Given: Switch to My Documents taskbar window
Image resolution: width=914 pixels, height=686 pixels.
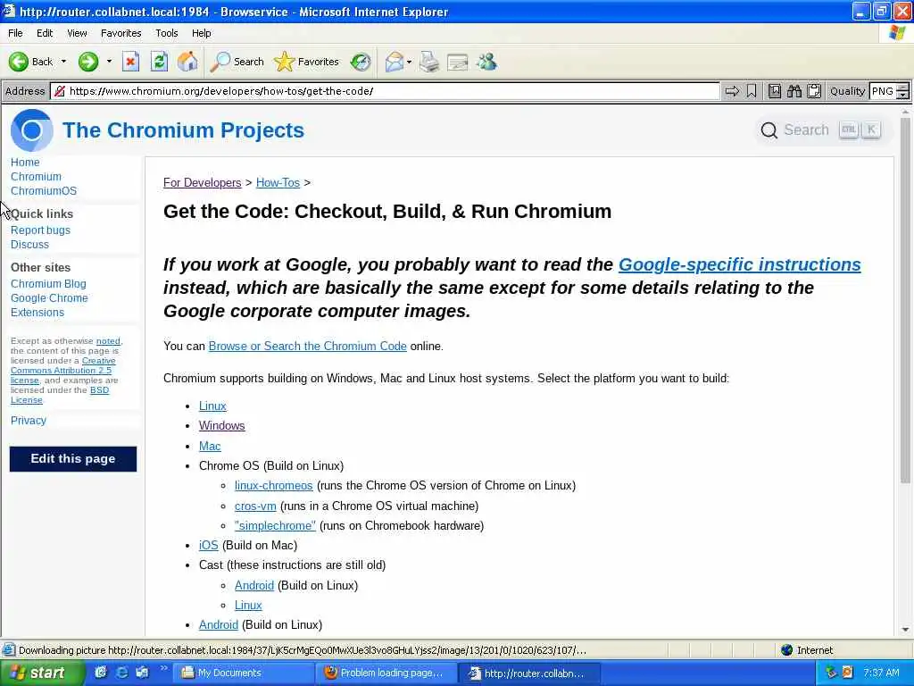Looking at the screenshot, I should (x=245, y=673).
